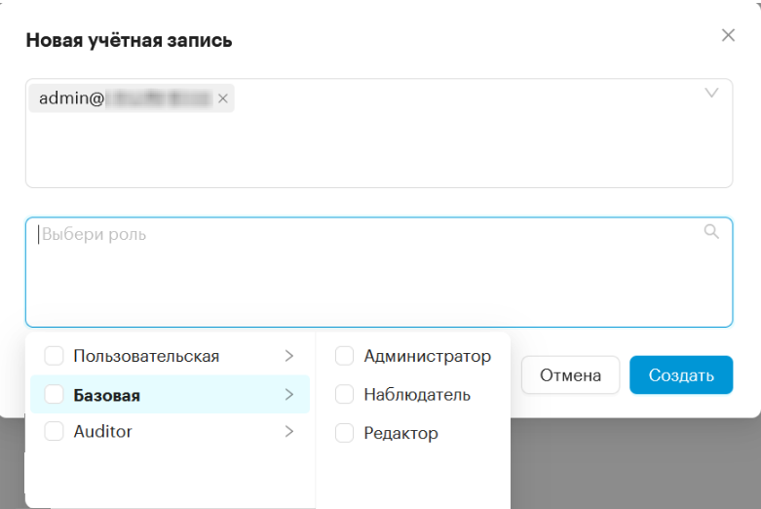Click the Отмена button
This screenshot has height=509, width=761.
click(x=570, y=375)
